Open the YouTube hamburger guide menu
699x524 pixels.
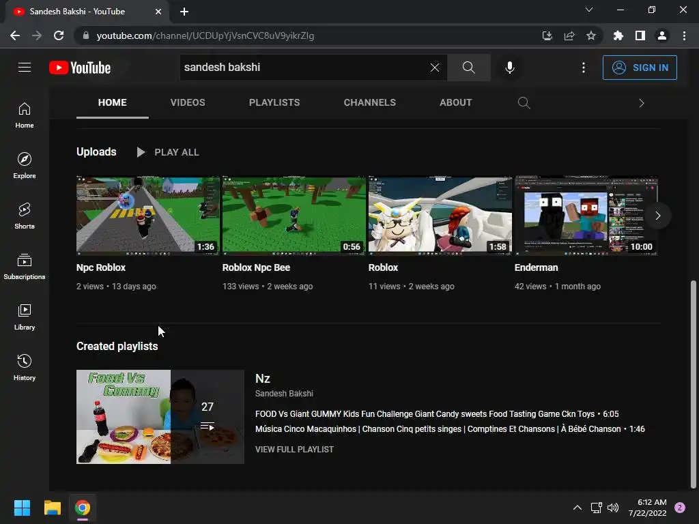point(25,68)
